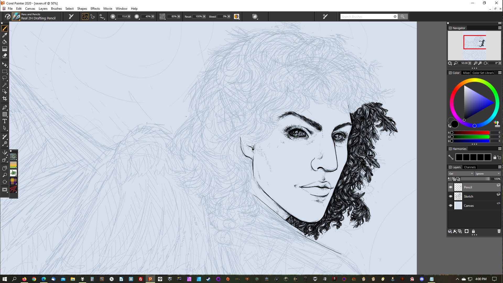Expand the brush size 15.6 dropdown

click(129, 17)
